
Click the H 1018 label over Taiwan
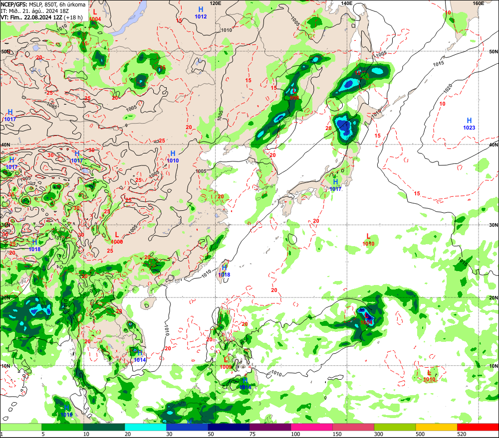224,271
